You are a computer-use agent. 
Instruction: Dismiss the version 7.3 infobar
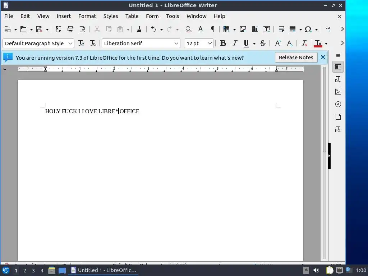(323, 57)
